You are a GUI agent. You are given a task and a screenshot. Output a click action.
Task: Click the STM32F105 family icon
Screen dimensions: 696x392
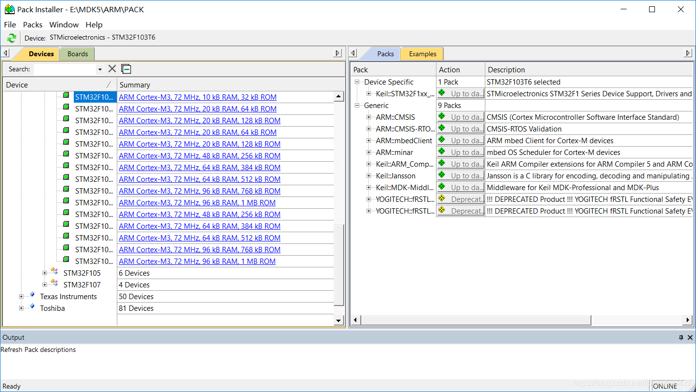[54, 271]
